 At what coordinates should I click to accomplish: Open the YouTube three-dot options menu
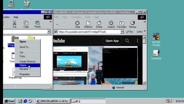tap(137, 41)
